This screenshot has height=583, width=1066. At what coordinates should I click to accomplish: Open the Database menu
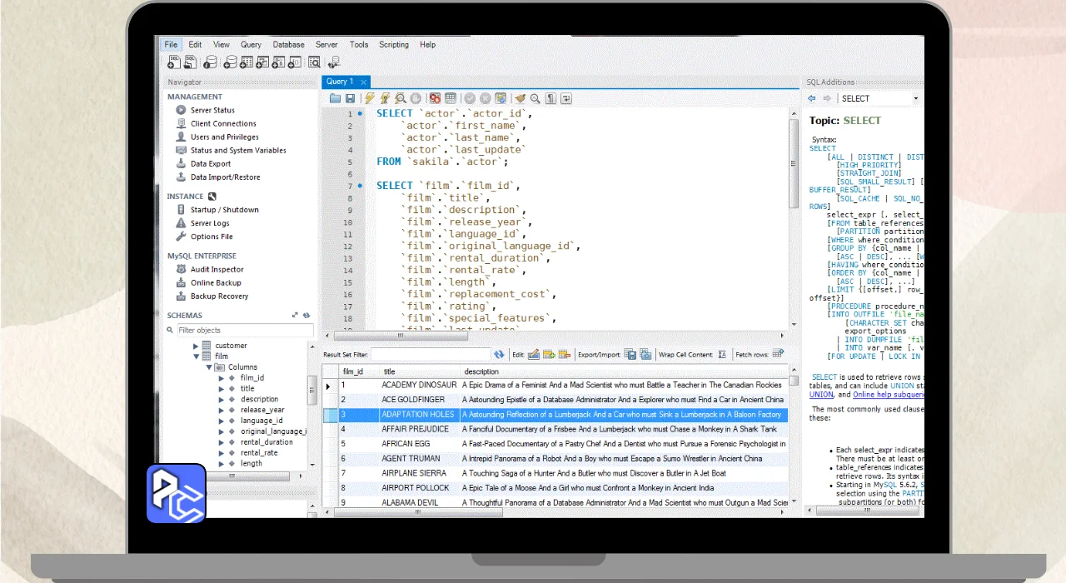click(288, 45)
